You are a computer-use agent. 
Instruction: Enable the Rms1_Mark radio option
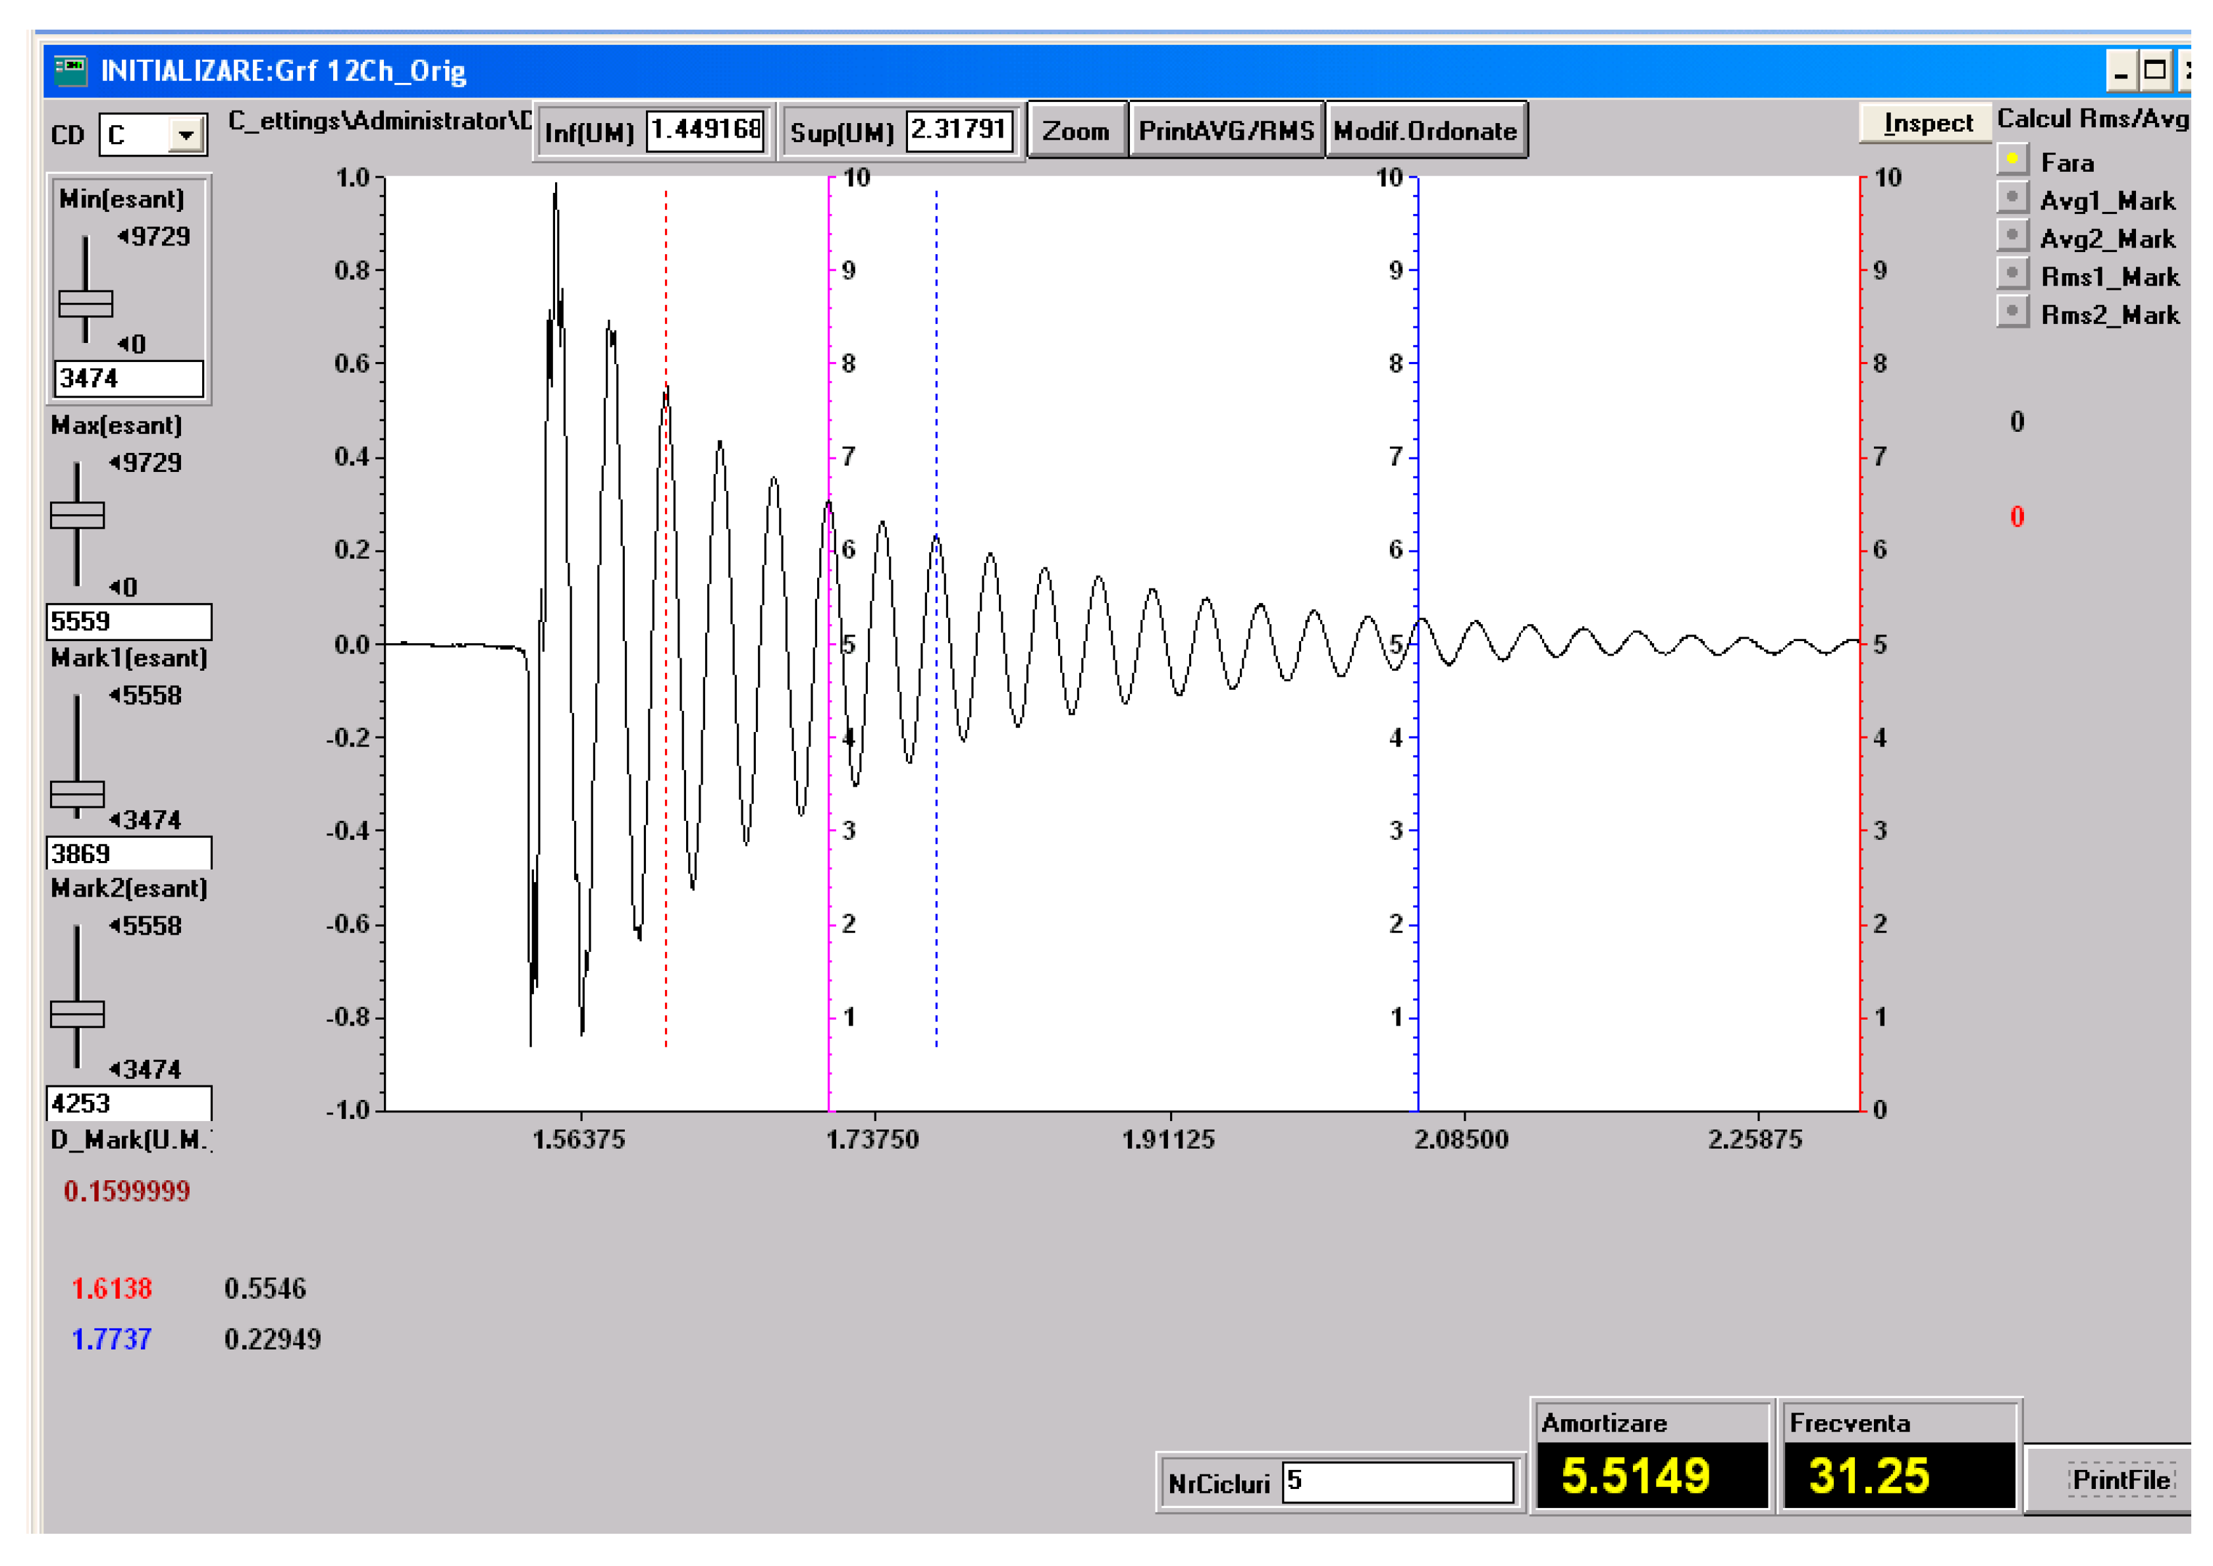pyautogui.click(x=2012, y=273)
